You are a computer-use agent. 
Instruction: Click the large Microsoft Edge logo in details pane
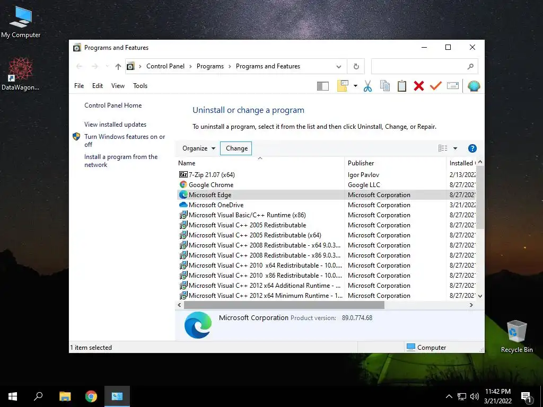click(x=198, y=325)
